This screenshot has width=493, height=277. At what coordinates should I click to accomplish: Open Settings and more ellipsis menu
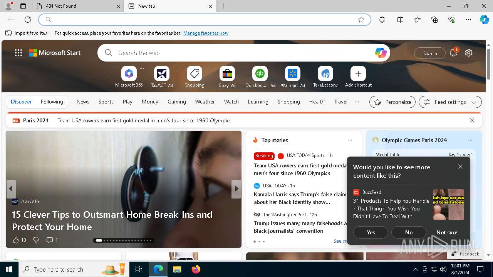pos(468,20)
